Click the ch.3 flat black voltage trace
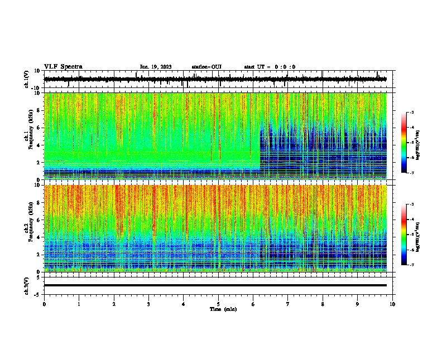The image size is (442, 341). pos(215,285)
